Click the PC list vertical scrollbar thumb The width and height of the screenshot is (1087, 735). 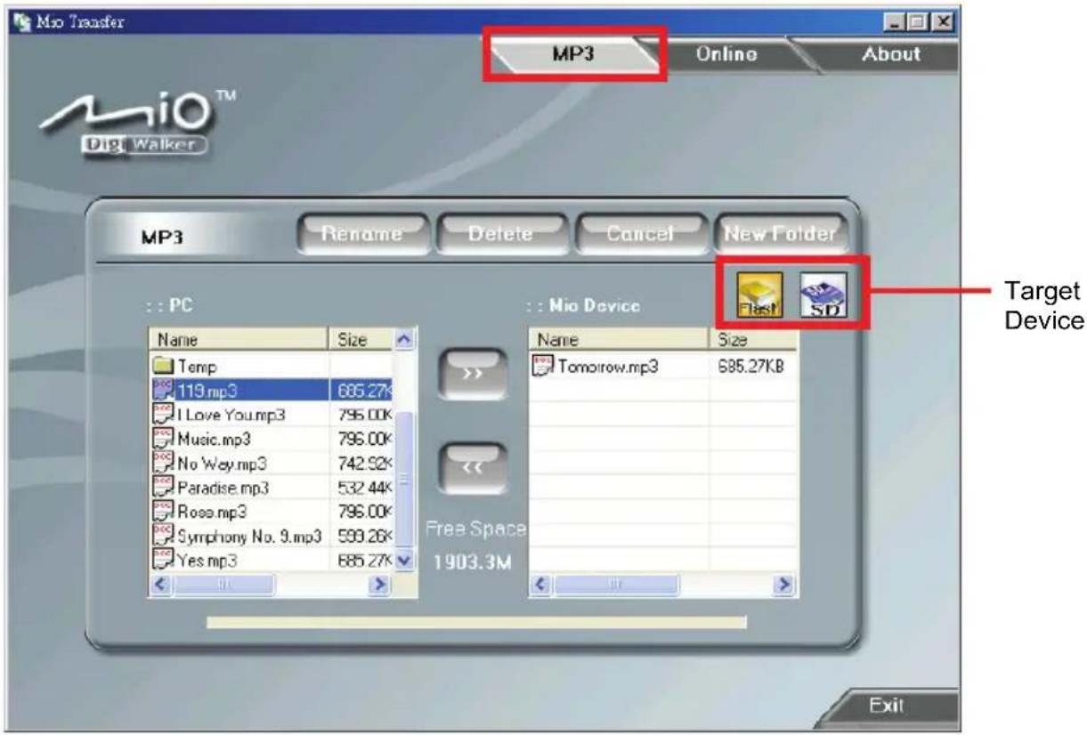point(404,481)
